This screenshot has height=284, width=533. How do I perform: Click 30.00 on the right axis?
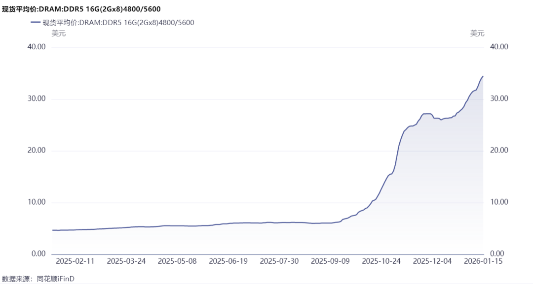coord(499,98)
